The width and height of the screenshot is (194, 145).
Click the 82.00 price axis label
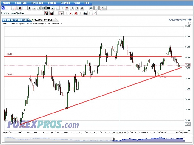pos(187,36)
